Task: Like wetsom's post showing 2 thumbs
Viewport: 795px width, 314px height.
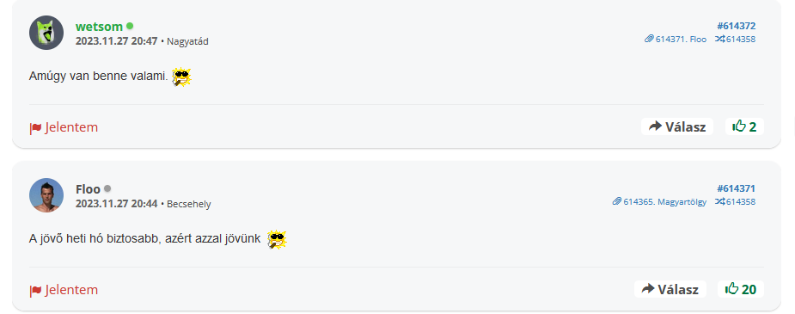Action: [744, 126]
